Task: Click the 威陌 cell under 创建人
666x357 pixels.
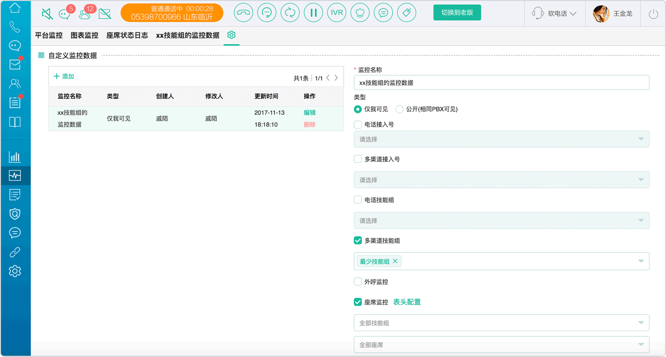Action: click(162, 118)
